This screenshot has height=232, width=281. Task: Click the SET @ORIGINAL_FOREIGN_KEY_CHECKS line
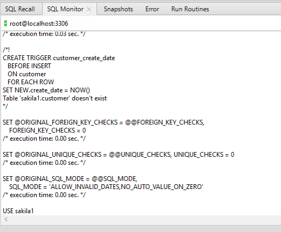tap(103, 122)
